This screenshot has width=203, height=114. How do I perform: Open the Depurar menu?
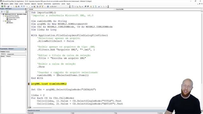pos(34,4)
